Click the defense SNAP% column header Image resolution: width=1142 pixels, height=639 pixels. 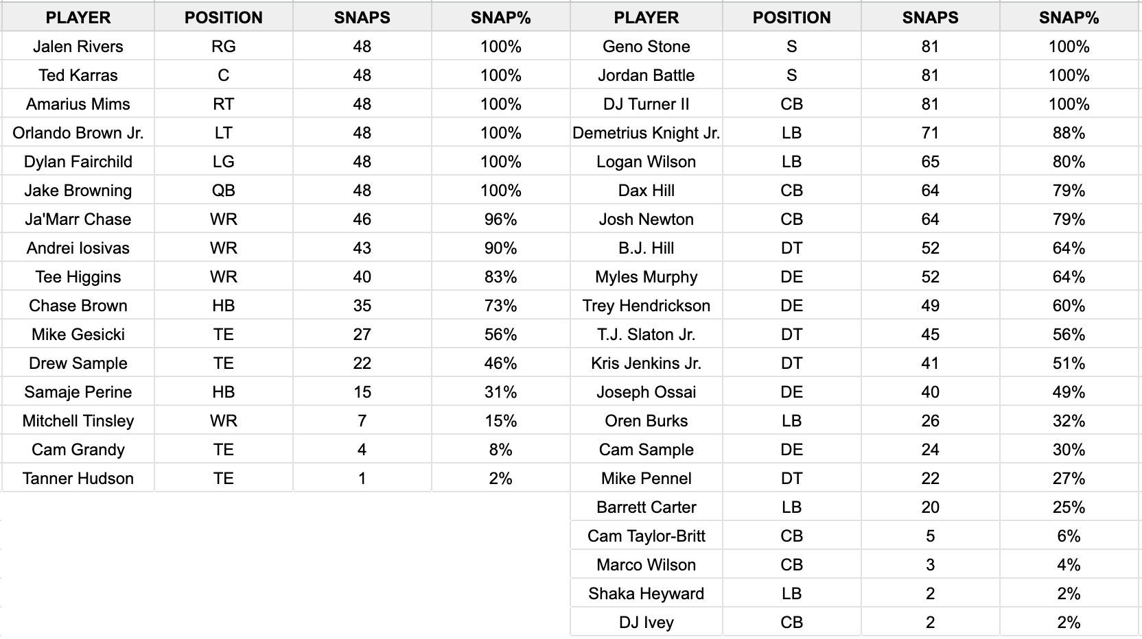(x=1069, y=18)
